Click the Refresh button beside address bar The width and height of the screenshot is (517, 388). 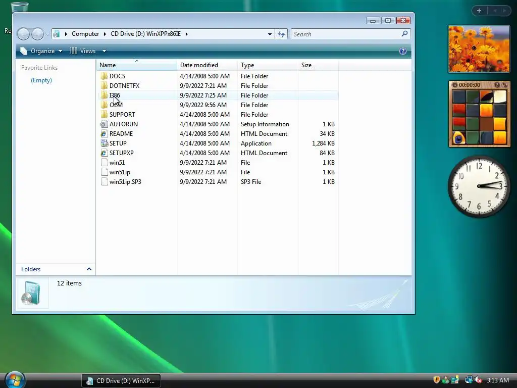click(x=281, y=34)
